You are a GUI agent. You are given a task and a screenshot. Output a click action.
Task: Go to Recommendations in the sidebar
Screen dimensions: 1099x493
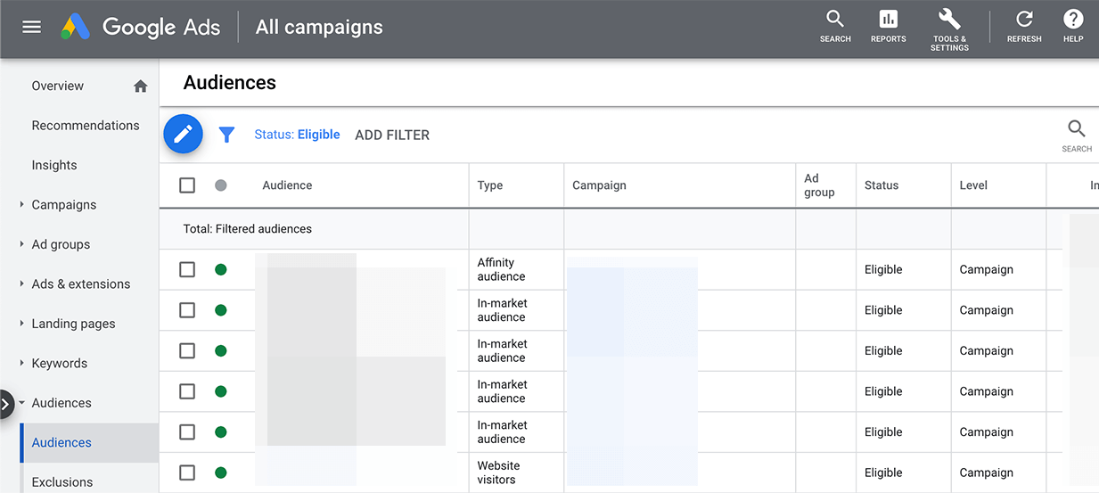coord(86,126)
